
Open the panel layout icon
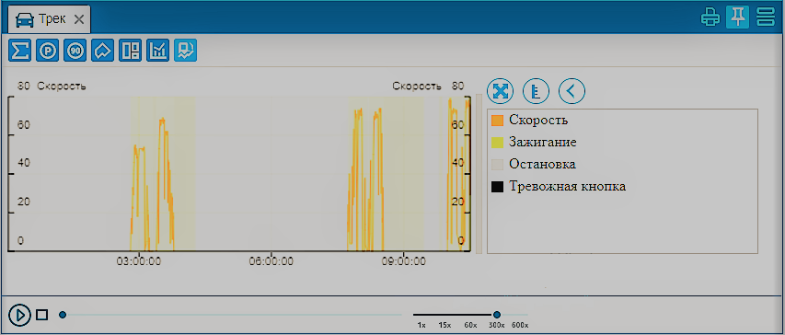(x=130, y=51)
